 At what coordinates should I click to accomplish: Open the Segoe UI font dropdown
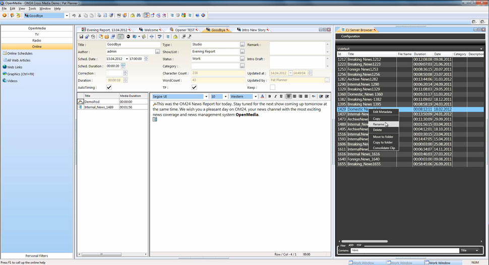(206, 96)
